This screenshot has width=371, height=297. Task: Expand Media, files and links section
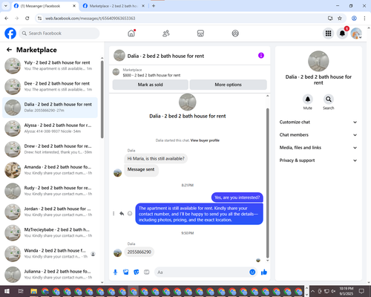pos(318,148)
